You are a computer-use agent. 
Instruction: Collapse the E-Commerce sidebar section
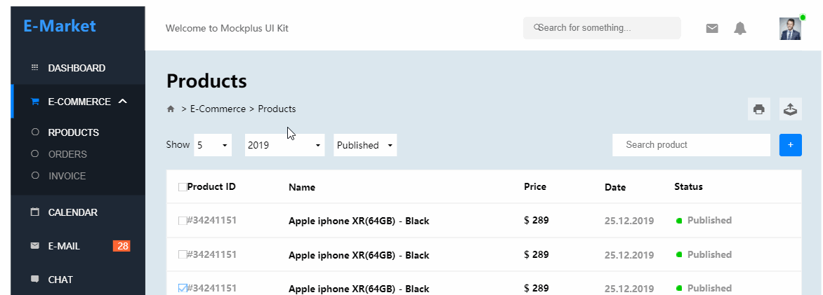123,102
